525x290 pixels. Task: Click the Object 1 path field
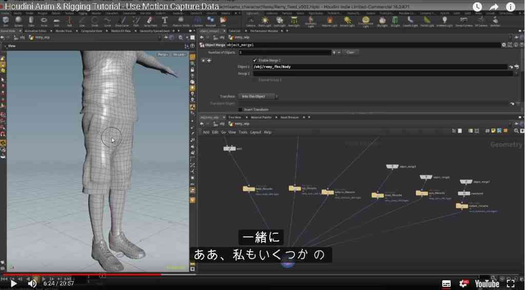tap(380, 67)
